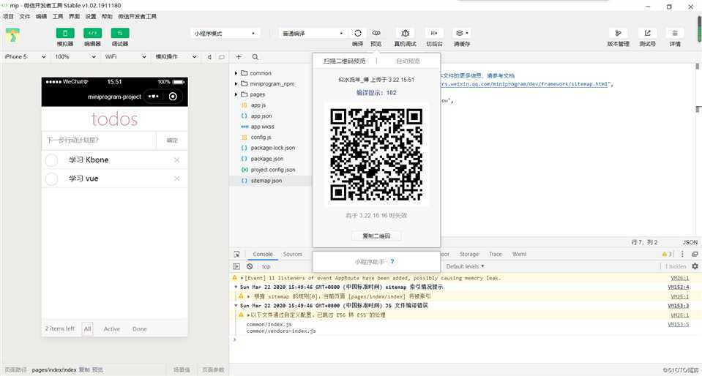Open devtools more options kebab icon

[x=682, y=255]
